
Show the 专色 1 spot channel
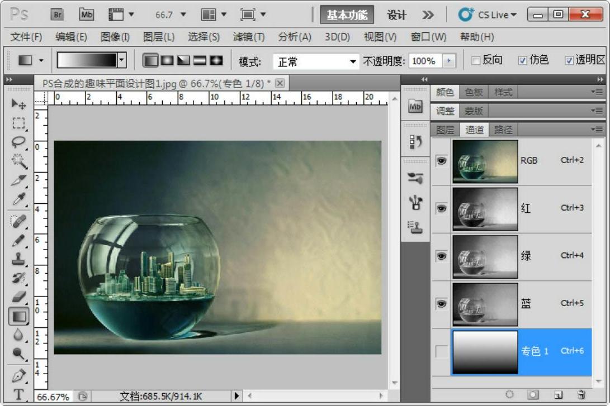tap(442, 351)
